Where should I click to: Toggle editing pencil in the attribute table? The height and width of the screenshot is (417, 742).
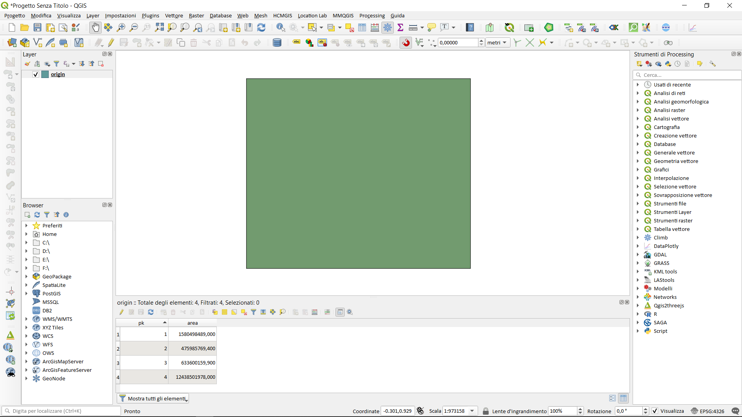(x=121, y=312)
